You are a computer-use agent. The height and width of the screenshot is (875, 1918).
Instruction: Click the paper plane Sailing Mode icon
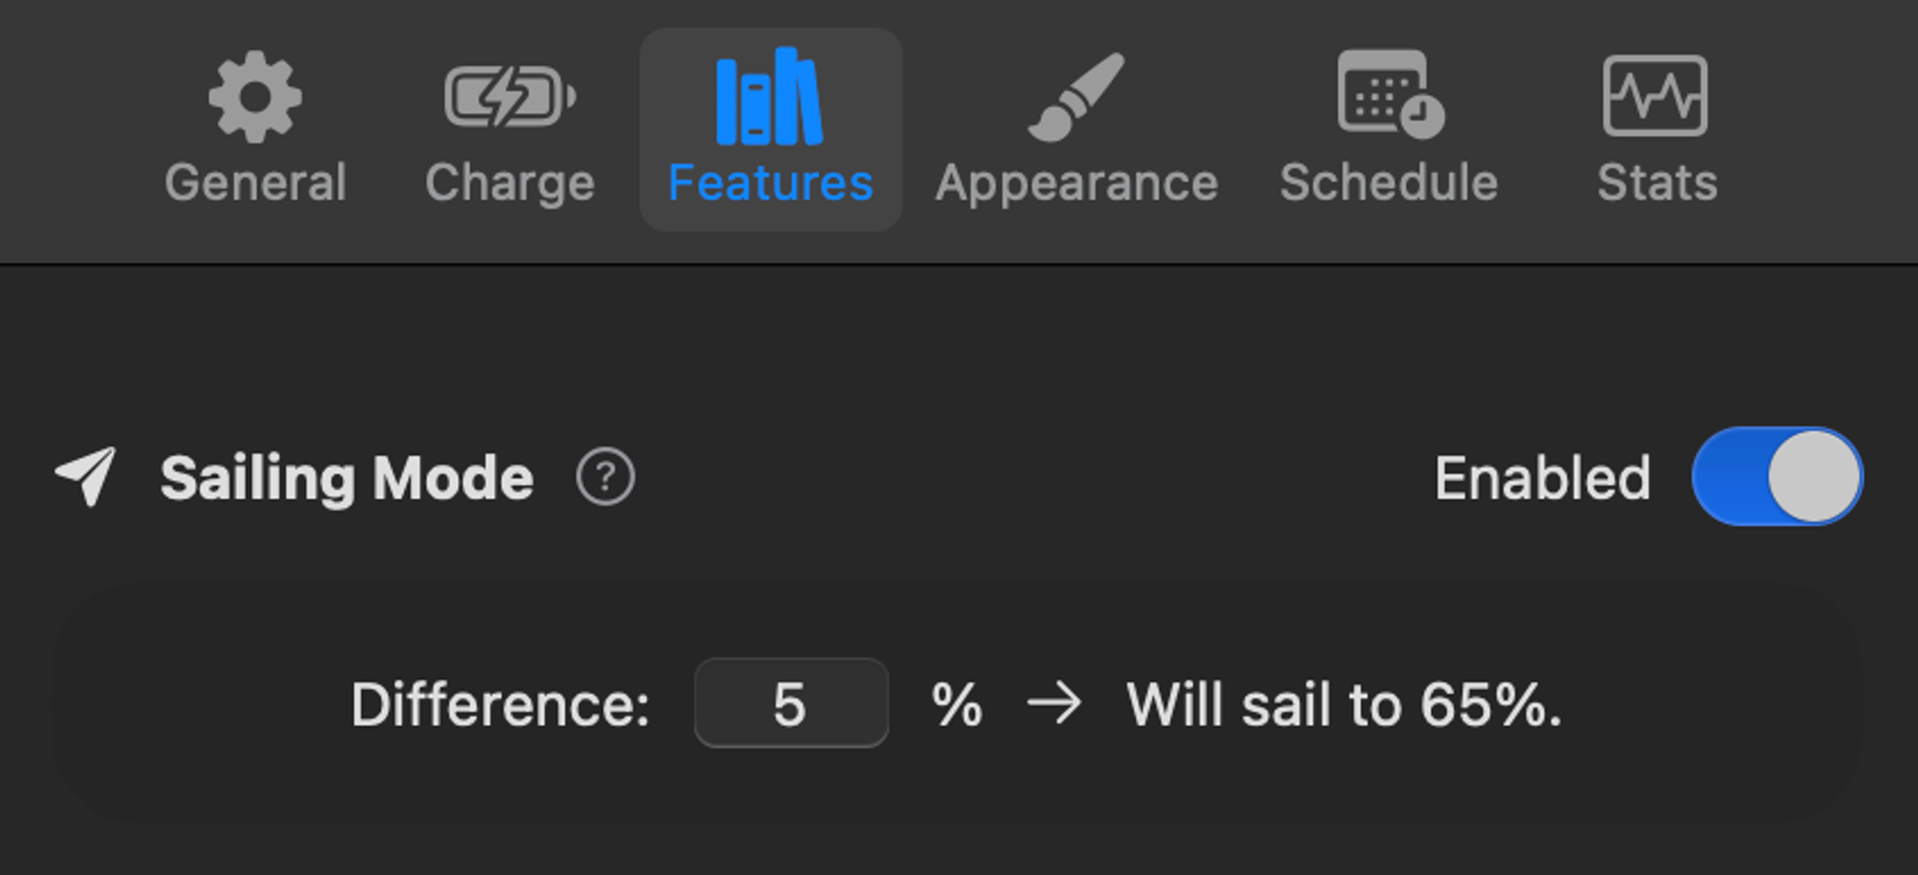coord(86,475)
